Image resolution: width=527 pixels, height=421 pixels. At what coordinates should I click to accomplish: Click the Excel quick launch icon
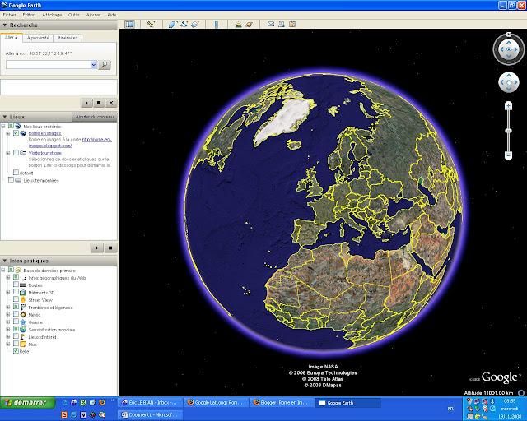pyautogui.click(x=83, y=402)
